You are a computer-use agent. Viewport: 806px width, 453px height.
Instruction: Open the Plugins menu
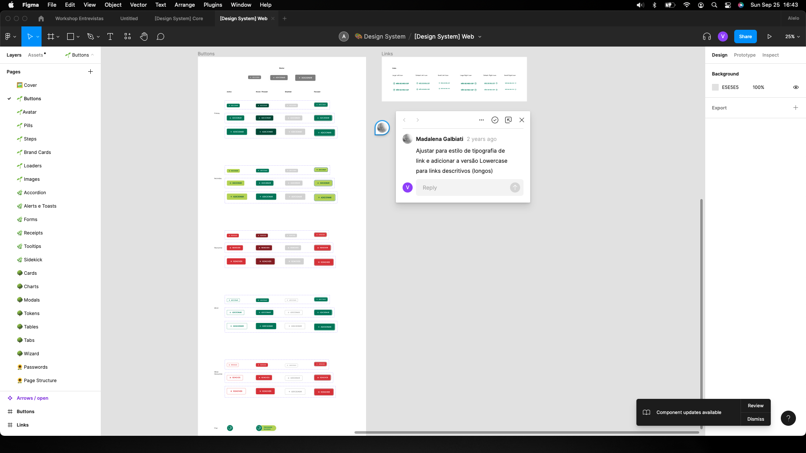click(213, 5)
